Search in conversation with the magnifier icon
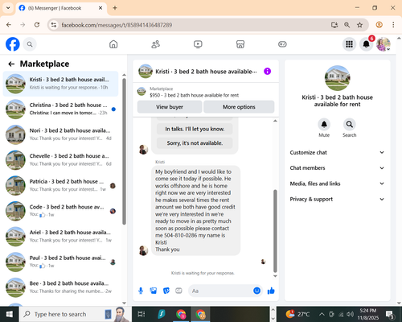The width and height of the screenshot is (402, 322). [x=349, y=125]
